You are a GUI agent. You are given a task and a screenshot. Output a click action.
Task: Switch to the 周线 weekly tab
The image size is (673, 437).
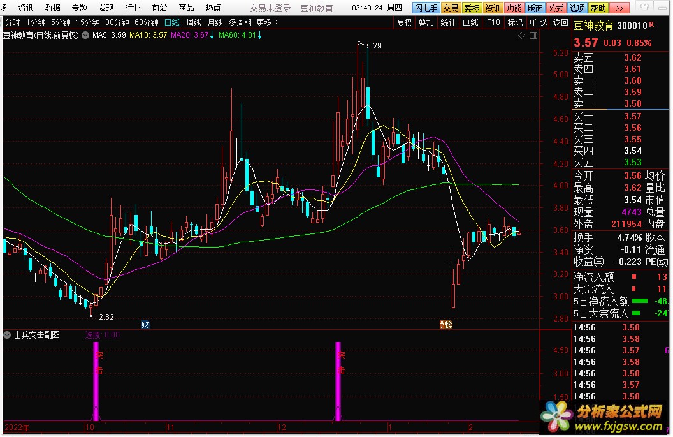pyautogui.click(x=194, y=22)
